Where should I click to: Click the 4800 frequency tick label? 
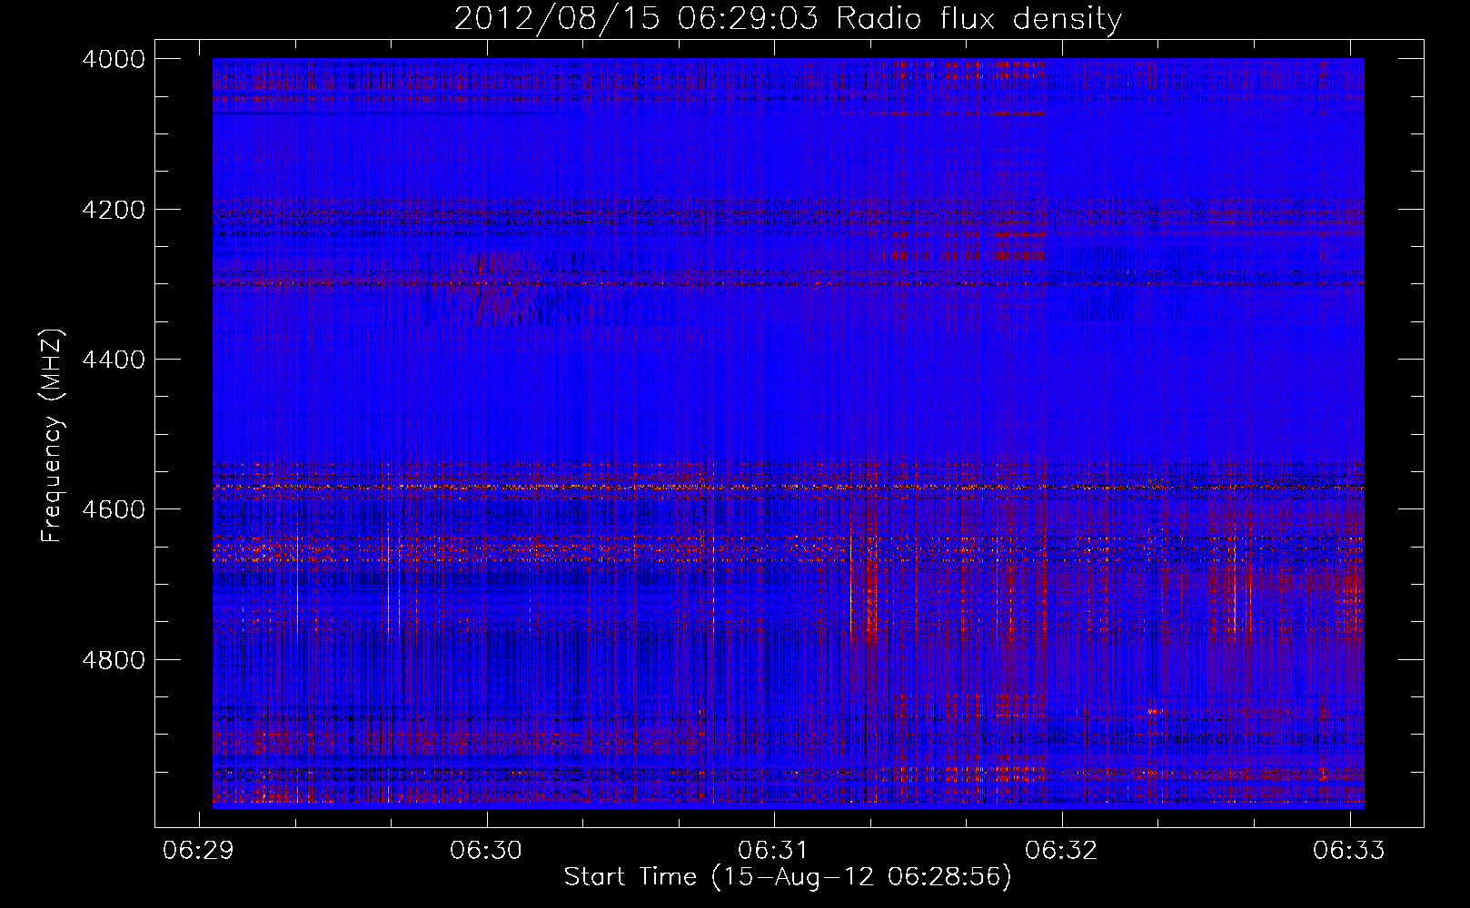coord(114,659)
